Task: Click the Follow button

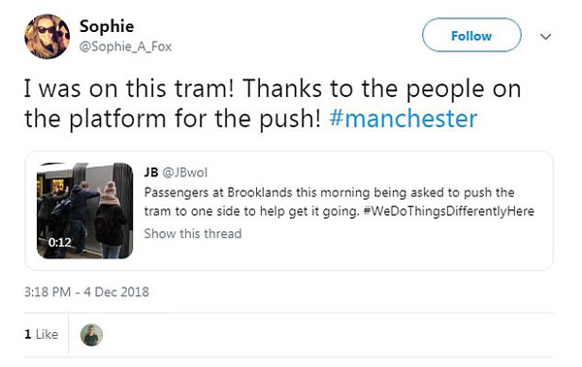Action: pyautogui.click(x=471, y=35)
